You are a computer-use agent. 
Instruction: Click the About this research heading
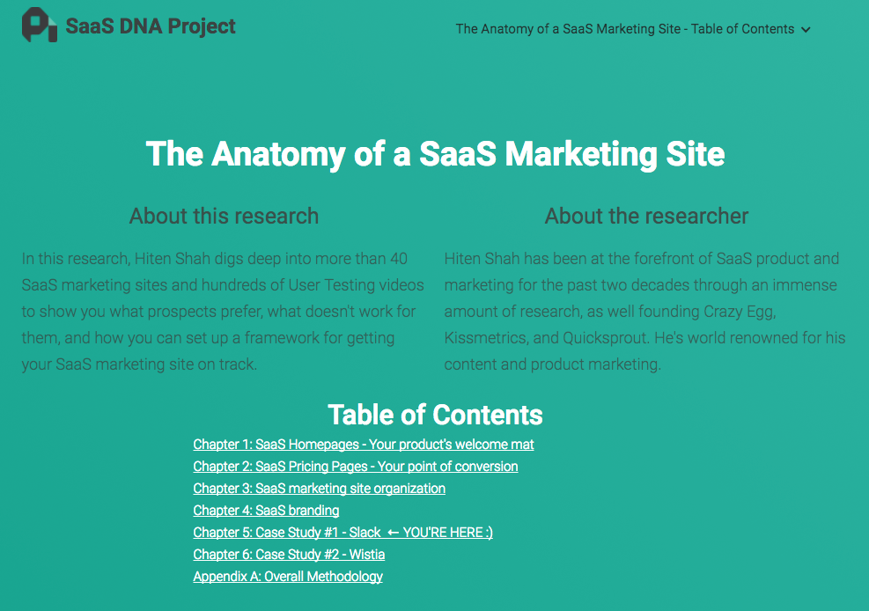point(224,216)
